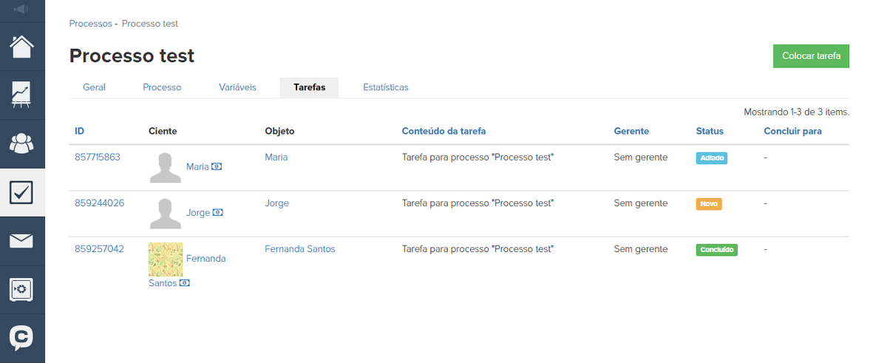
Task: Click Fernanda Santos' patterned avatar thumbnail
Action: pos(166,259)
